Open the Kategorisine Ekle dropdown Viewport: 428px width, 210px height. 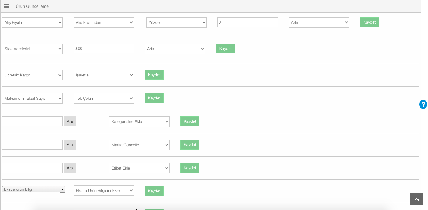pos(139,121)
